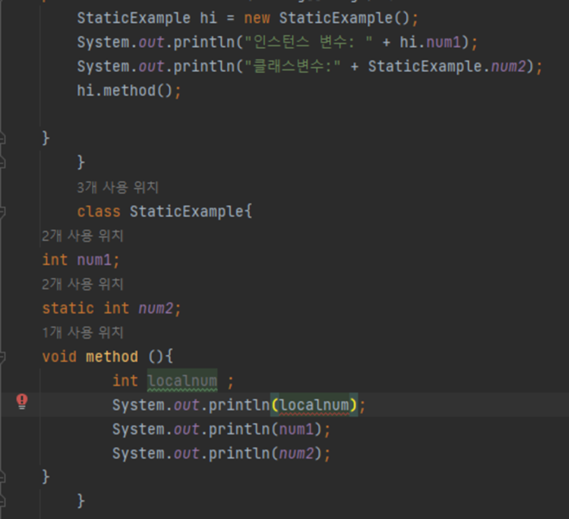Open the "1개 사용 위치" usages hint

pyautogui.click(x=83, y=332)
